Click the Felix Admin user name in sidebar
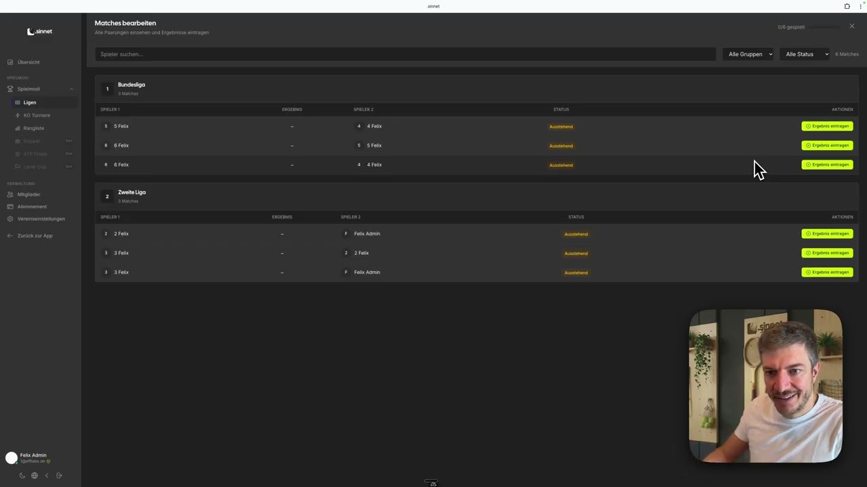 click(x=33, y=455)
